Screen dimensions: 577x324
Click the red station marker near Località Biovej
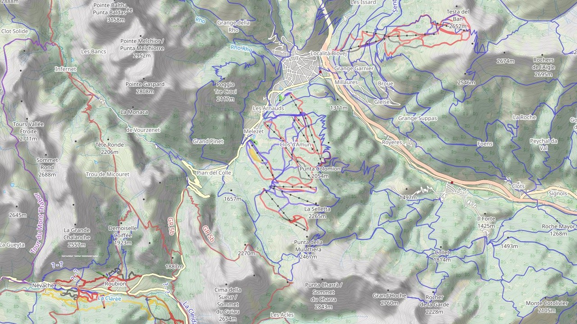click(320, 72)
